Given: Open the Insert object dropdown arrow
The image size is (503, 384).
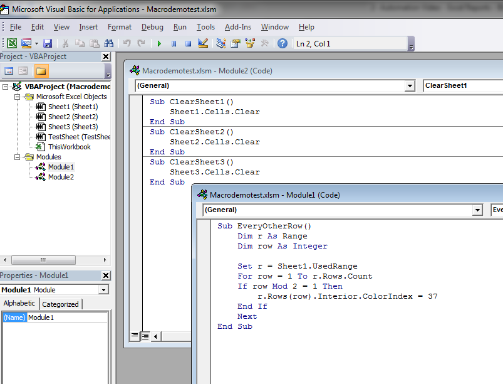Looking at the screenshot, I should (36, 43).
